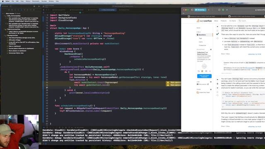Open the Help menu
Screen dimensions: 265x149
point(57,1)
